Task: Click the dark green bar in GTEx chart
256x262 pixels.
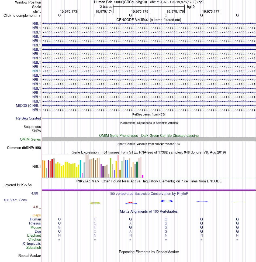Action: 137,169
